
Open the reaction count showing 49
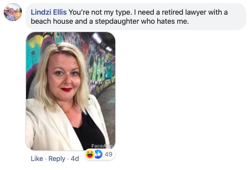click(108, 154)
